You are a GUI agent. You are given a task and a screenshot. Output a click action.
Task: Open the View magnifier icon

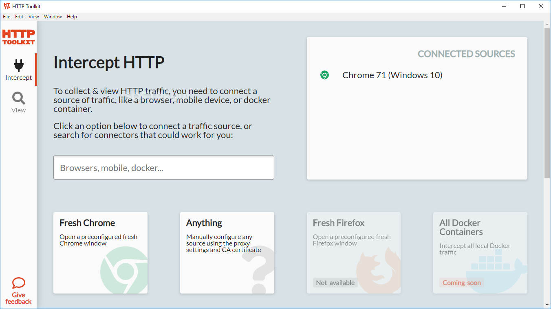coord(19,98)
